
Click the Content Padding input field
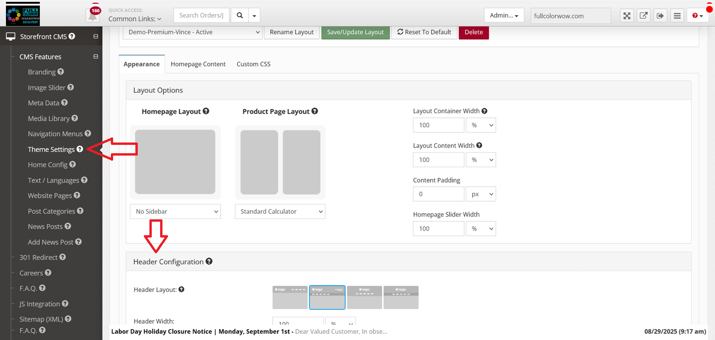point(438,194)
